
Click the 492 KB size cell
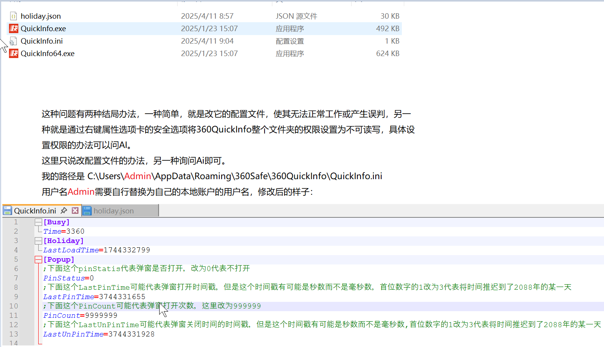click(x=388, y=28)
